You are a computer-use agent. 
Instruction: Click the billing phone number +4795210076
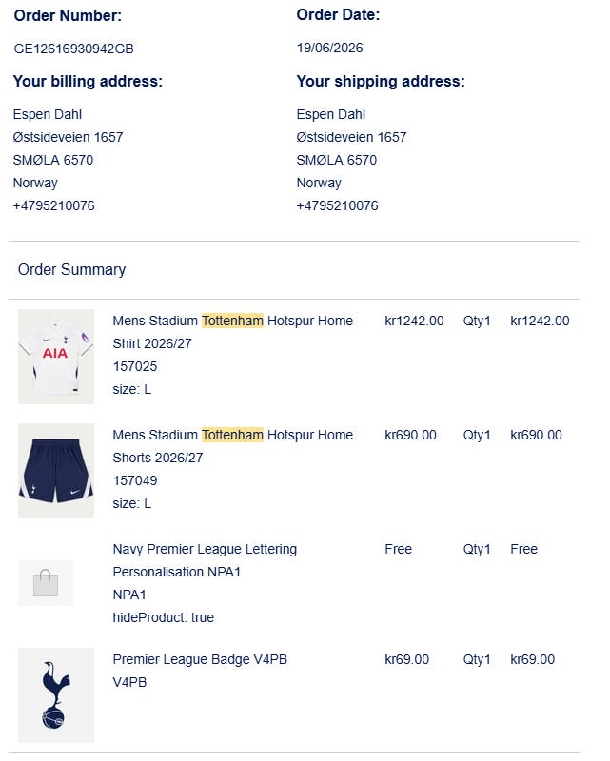pos(53,205)
